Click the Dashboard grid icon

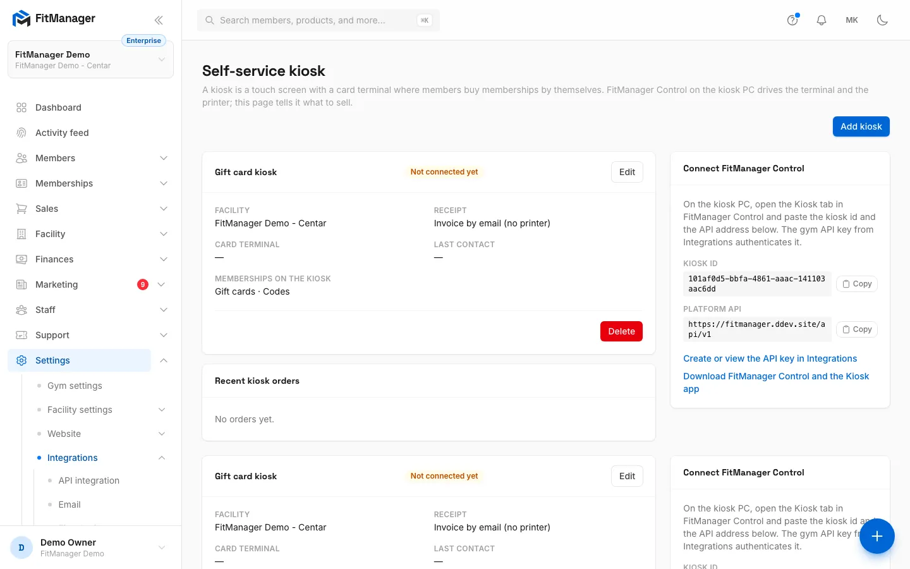[x=21, y=107]
